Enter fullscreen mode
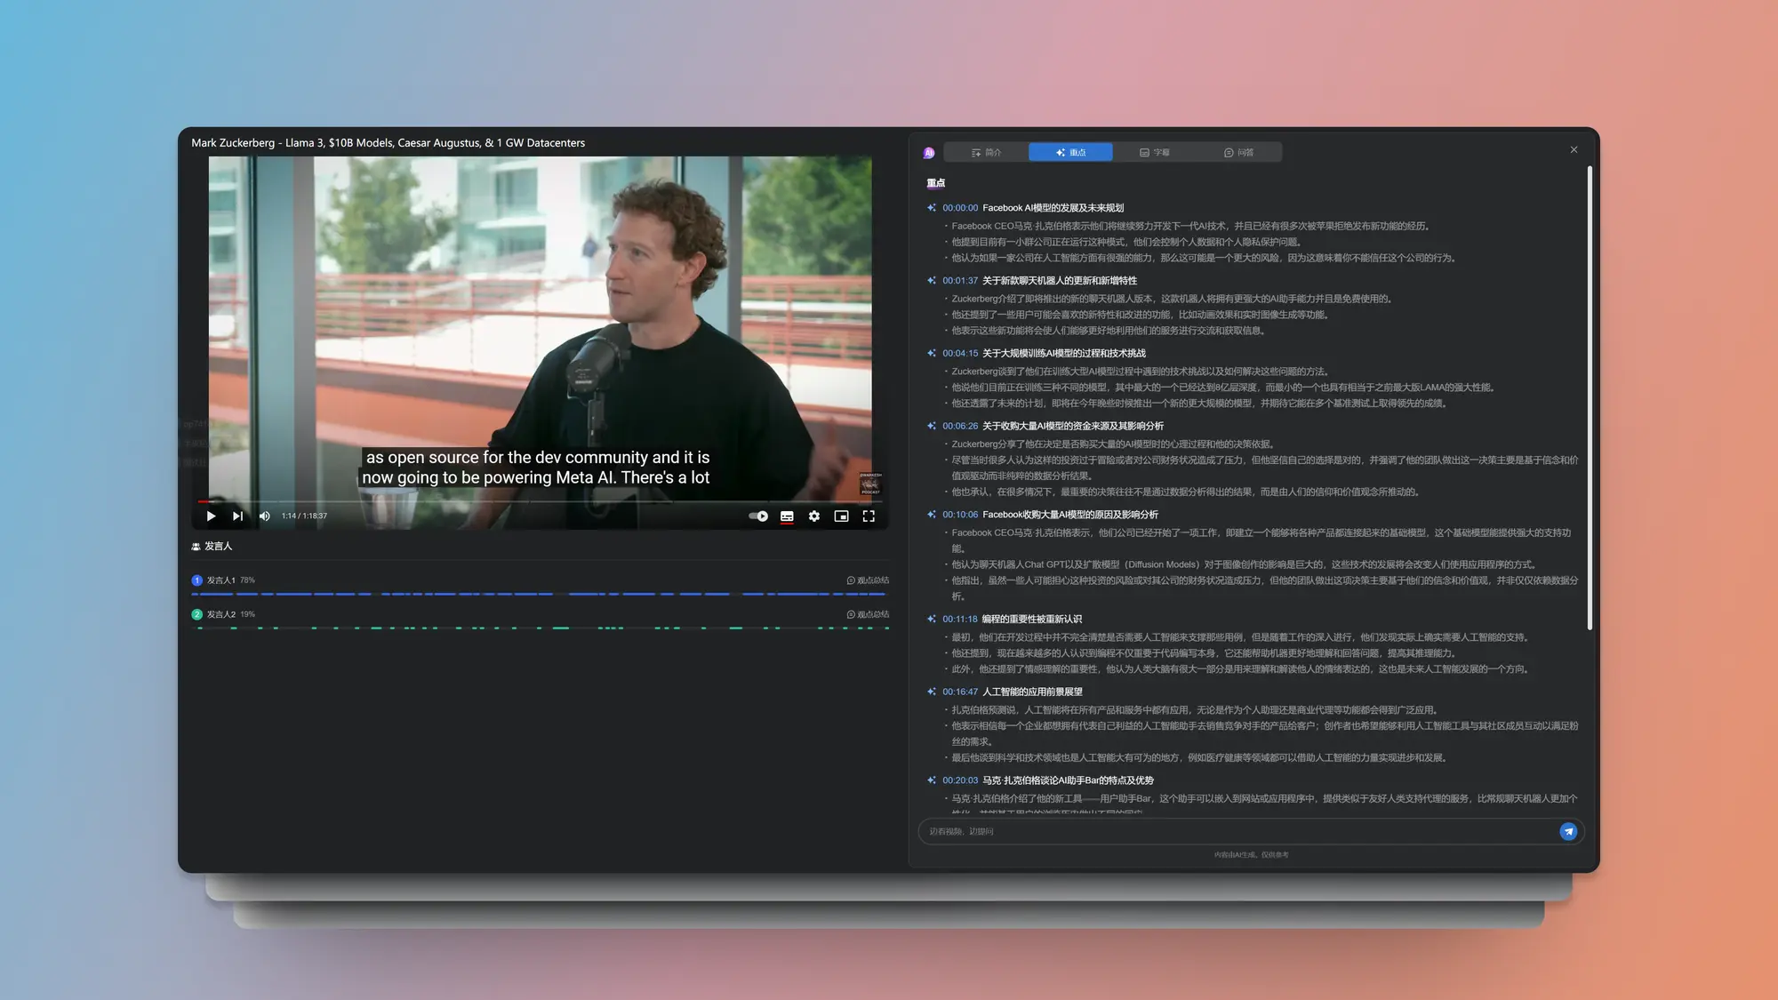The height and width of the screenshot is (1000, 1778). 869,516
